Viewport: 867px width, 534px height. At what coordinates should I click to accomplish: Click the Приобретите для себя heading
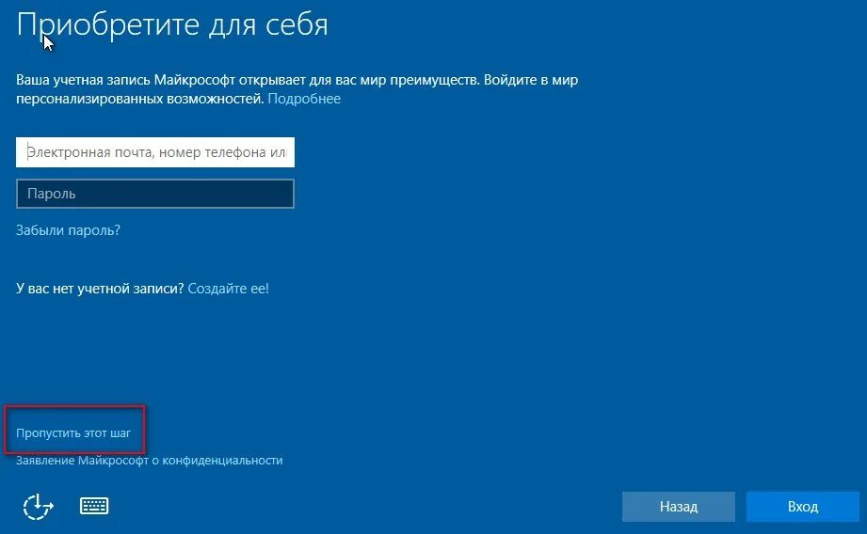tap(172, 25)
